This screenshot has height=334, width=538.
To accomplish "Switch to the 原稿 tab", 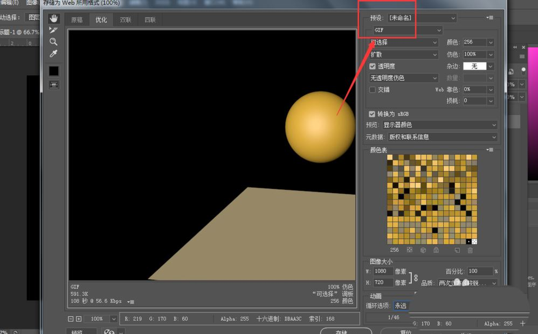I will pos(77,20).
